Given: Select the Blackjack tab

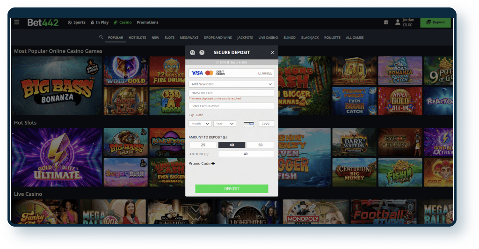Looking at the screenshot, I should pyautogui.click(x=310, y=37).
